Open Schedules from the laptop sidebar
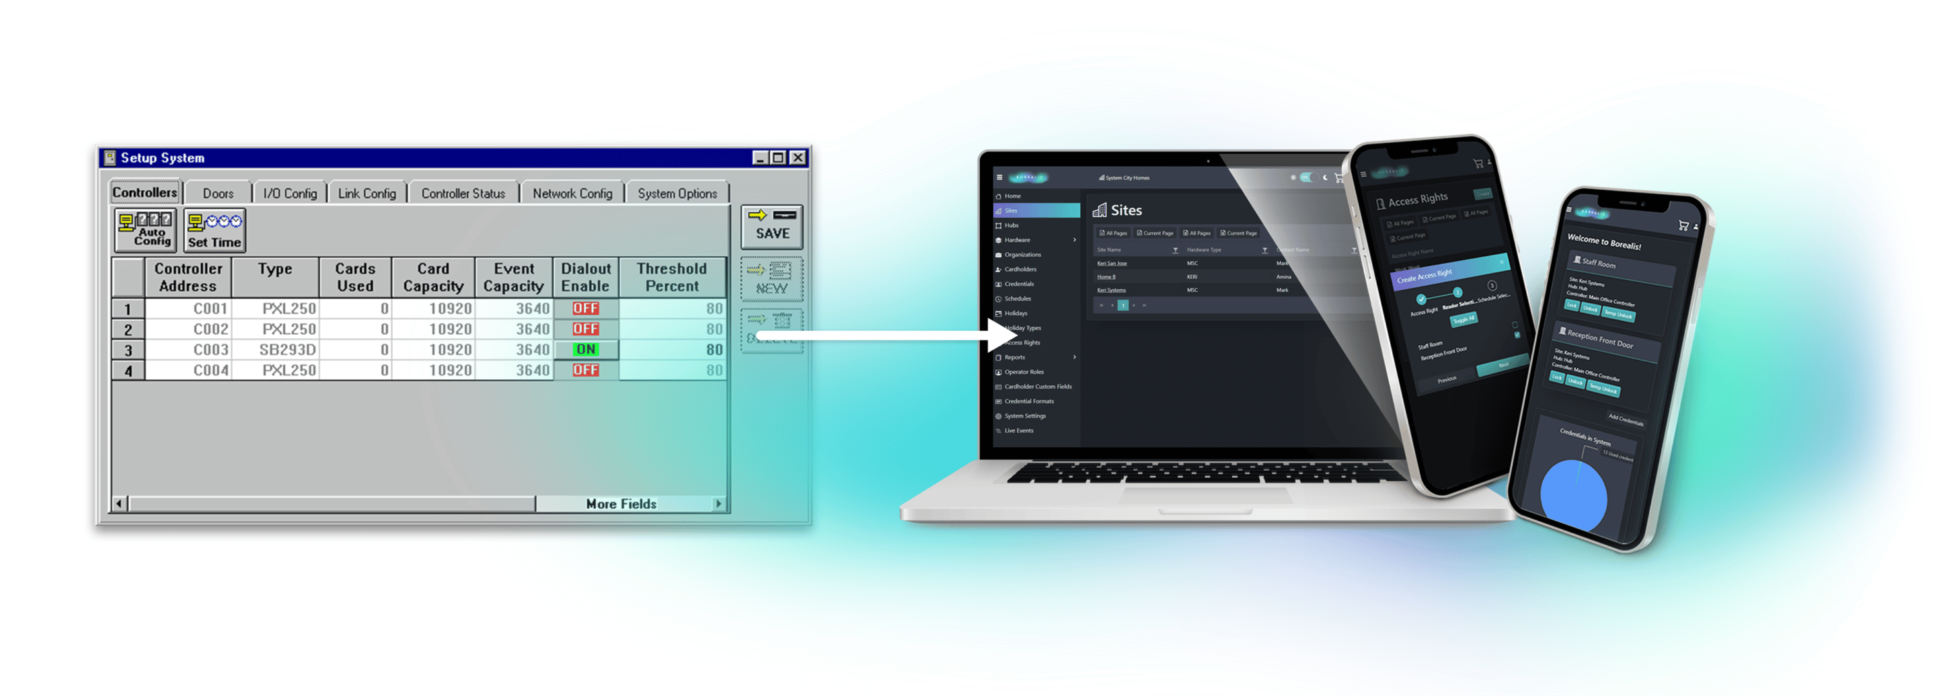The height and width of the screenshot is (696, 1937). [1036, 299]
